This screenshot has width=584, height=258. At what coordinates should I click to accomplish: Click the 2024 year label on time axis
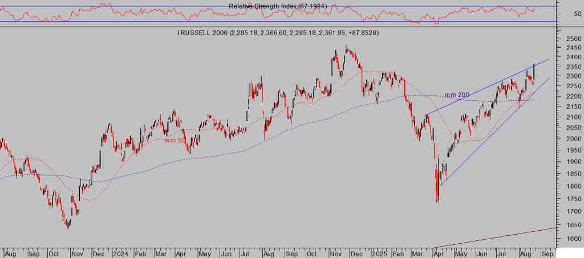click(121, 254)
